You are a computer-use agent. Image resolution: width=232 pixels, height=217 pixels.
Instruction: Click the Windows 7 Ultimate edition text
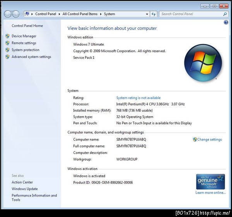[x=89, y=44]
